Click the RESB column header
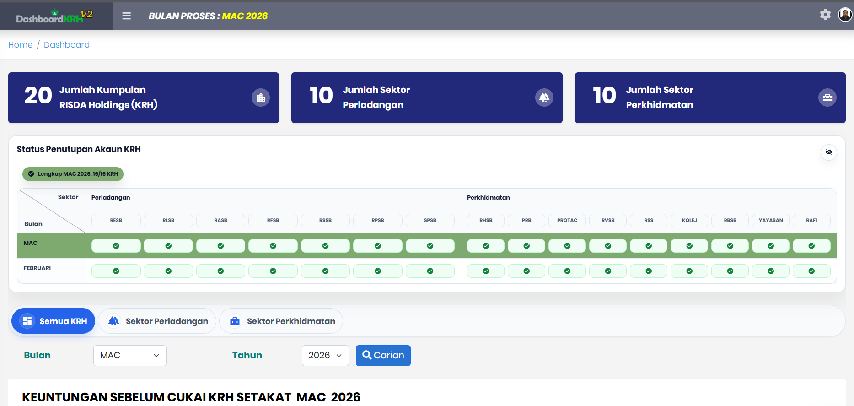This screenshot has height=406, width=854. (116, 220)
